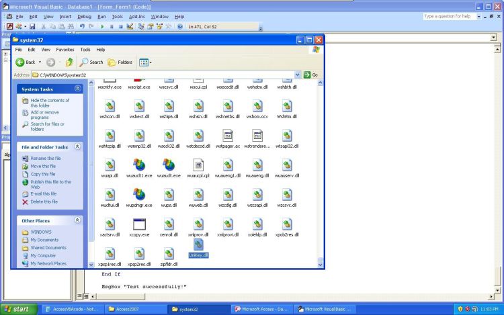
Task: Select the wshom.ocx file icon
Action: tap(257, 106)
